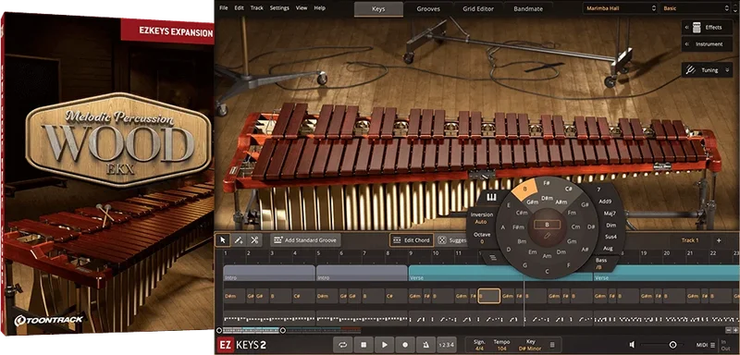
Task: Toggle the Edit Chord mode
Action: point(411,240)
